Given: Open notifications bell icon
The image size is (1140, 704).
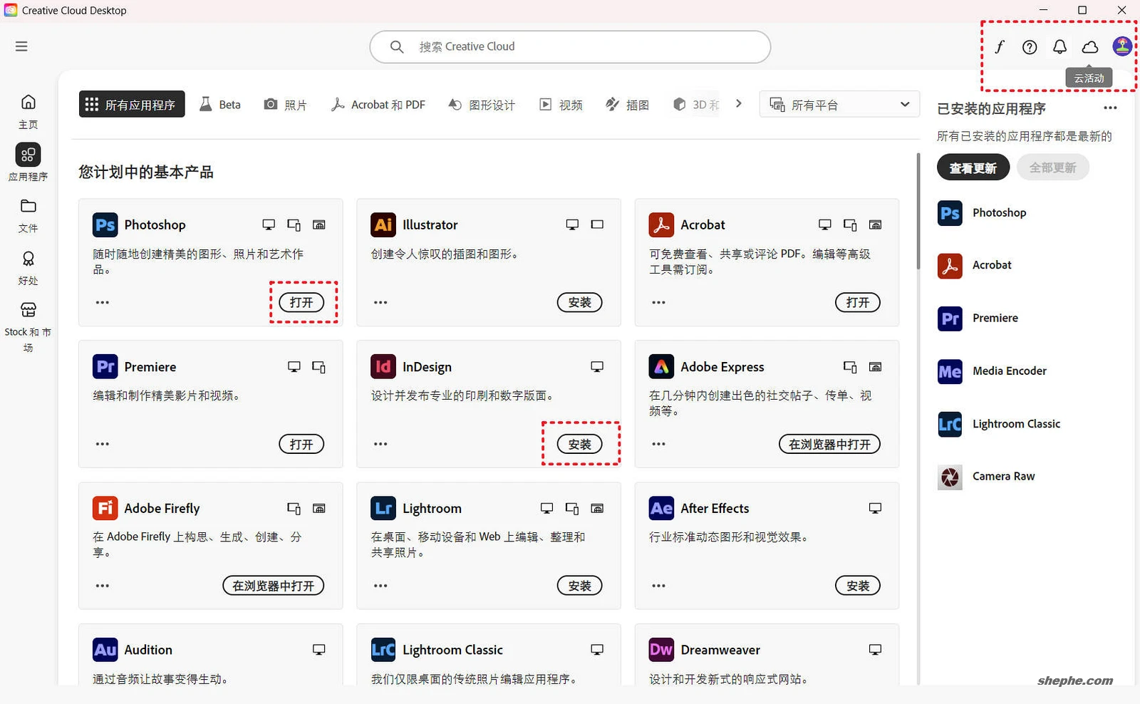Looking at the screenshot, I should pos(1060,47).
